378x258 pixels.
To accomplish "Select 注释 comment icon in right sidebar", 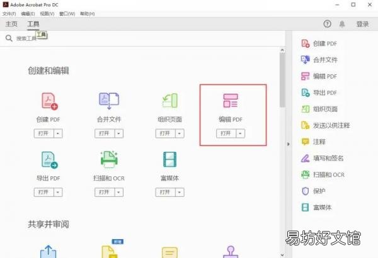I will 306,142.
